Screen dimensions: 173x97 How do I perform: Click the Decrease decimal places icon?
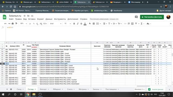tap(37, 24)
